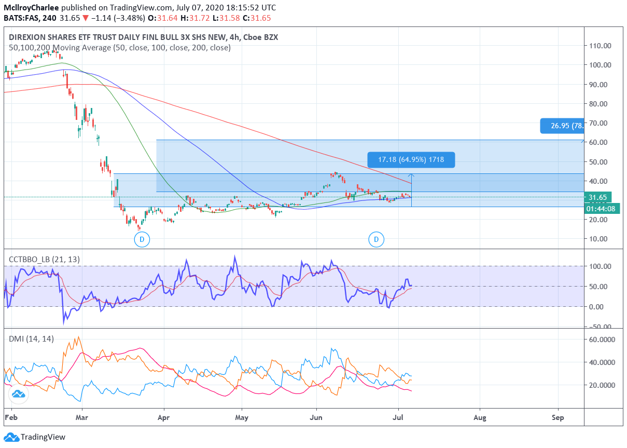Click the -50.00 axis label in CCTBBO pane
The width and height of the screenshot is (627, 448).
(600, 327)
